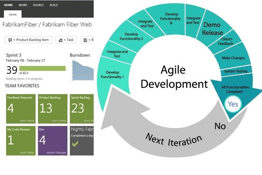Click the green build success checkmark
Viewport: 262px width, 175px height.
click(x=75, y=144)
